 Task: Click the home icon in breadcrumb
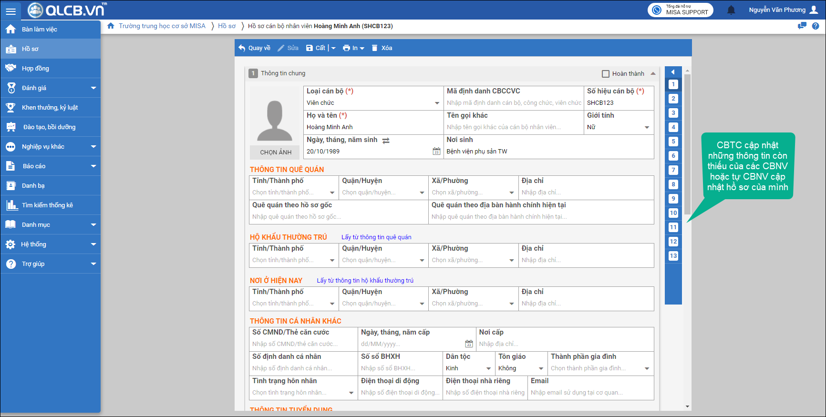coord(111,26)
